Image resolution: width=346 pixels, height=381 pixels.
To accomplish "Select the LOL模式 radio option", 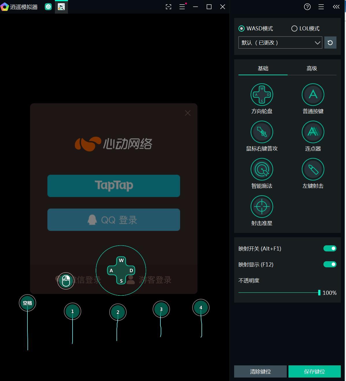I will (305, 28).
